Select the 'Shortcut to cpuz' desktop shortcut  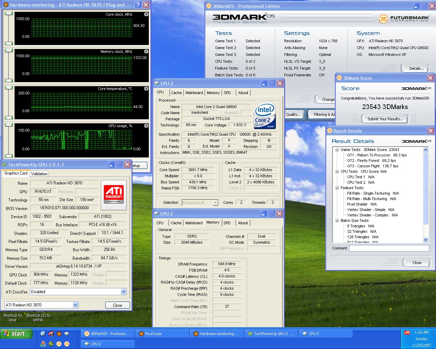(x=12, y=317)
